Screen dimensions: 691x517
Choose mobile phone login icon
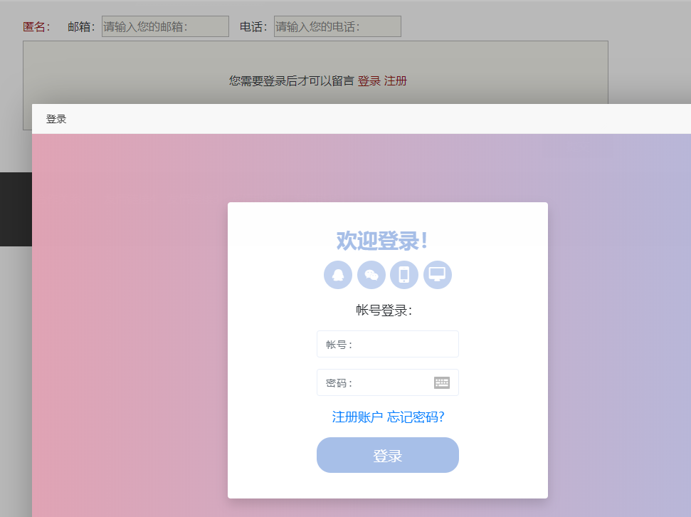[404, 275]
